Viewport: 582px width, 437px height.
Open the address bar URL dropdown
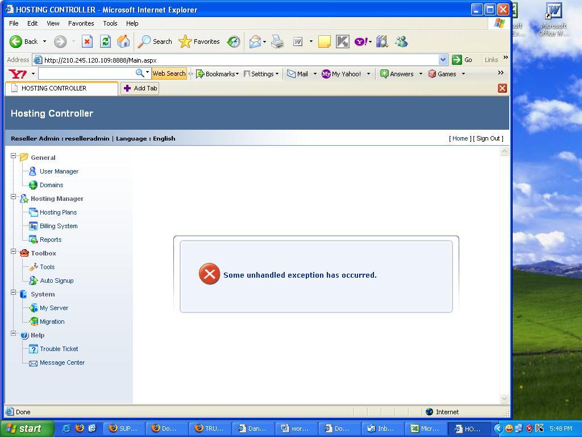[x=443, y=60]
